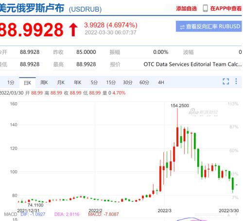243x221 pixels.
Task: Show the 5分 interval chart
Action: 94,82
